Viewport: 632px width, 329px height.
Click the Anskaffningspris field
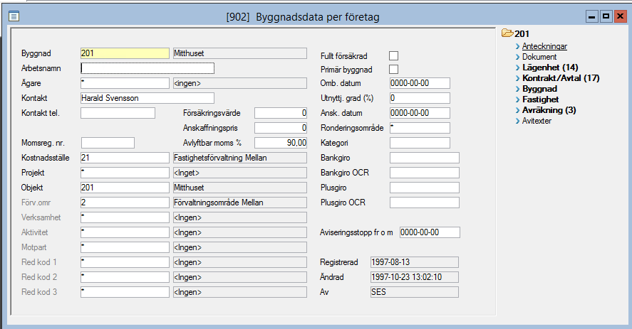[281, 128]
